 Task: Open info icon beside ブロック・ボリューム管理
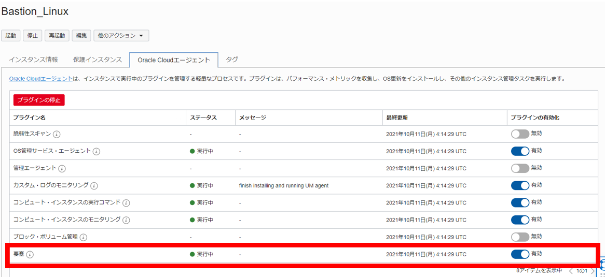tap(84, 237)
